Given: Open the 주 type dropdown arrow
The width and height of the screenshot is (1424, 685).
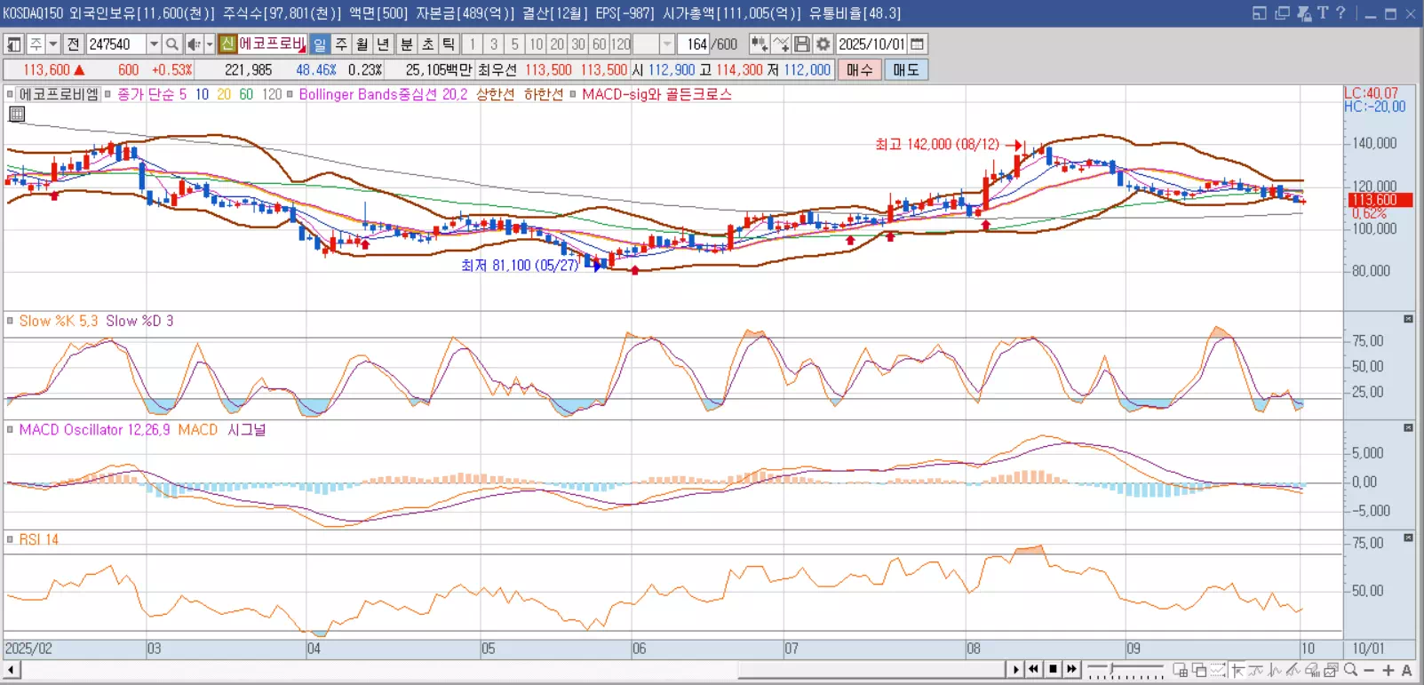Looking at the screenshot, I should pos(53,44).
